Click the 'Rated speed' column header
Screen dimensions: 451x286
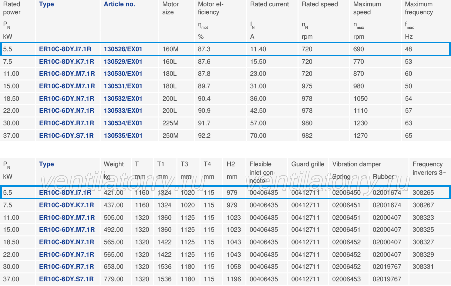320,4
